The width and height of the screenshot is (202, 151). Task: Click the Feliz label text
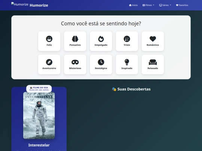coord(49,45)
